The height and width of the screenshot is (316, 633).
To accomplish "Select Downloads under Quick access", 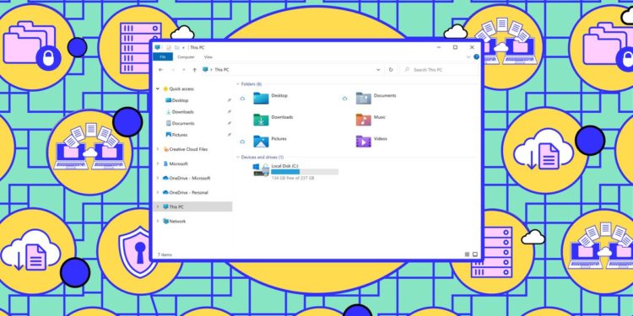I will [x=180, y=112].
